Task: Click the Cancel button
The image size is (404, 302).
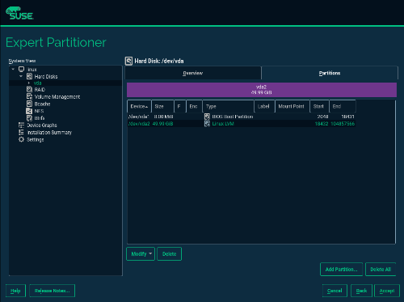Action: [x=335, y=291]
